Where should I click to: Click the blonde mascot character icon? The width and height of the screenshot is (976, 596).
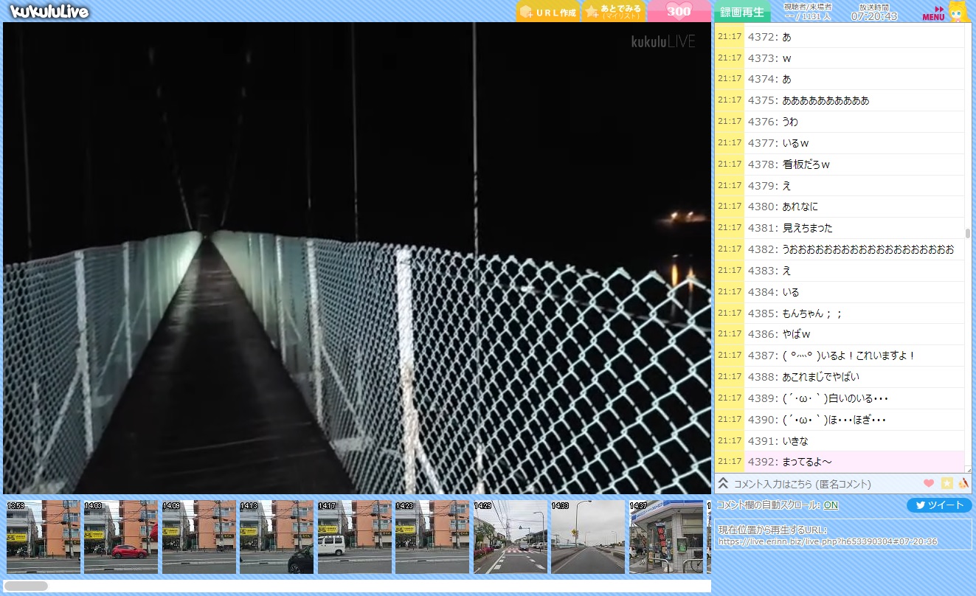[x=957, y=11]
